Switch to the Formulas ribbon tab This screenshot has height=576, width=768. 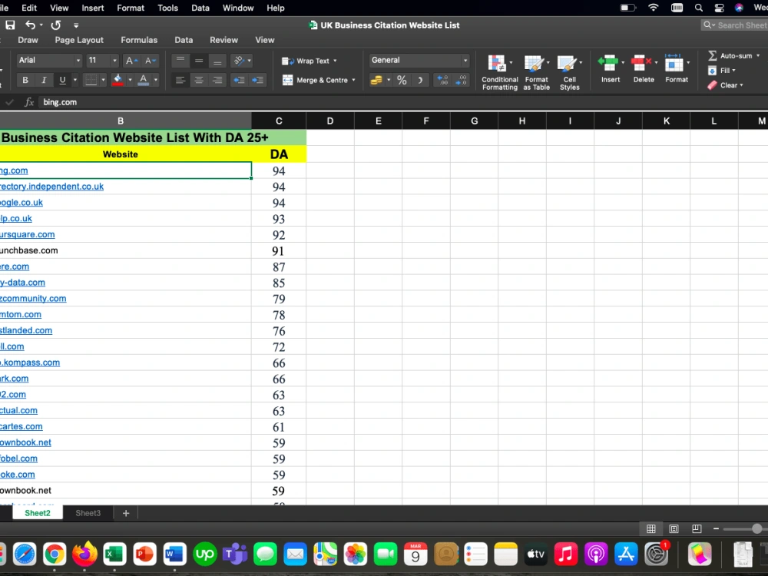click(139, 40)
